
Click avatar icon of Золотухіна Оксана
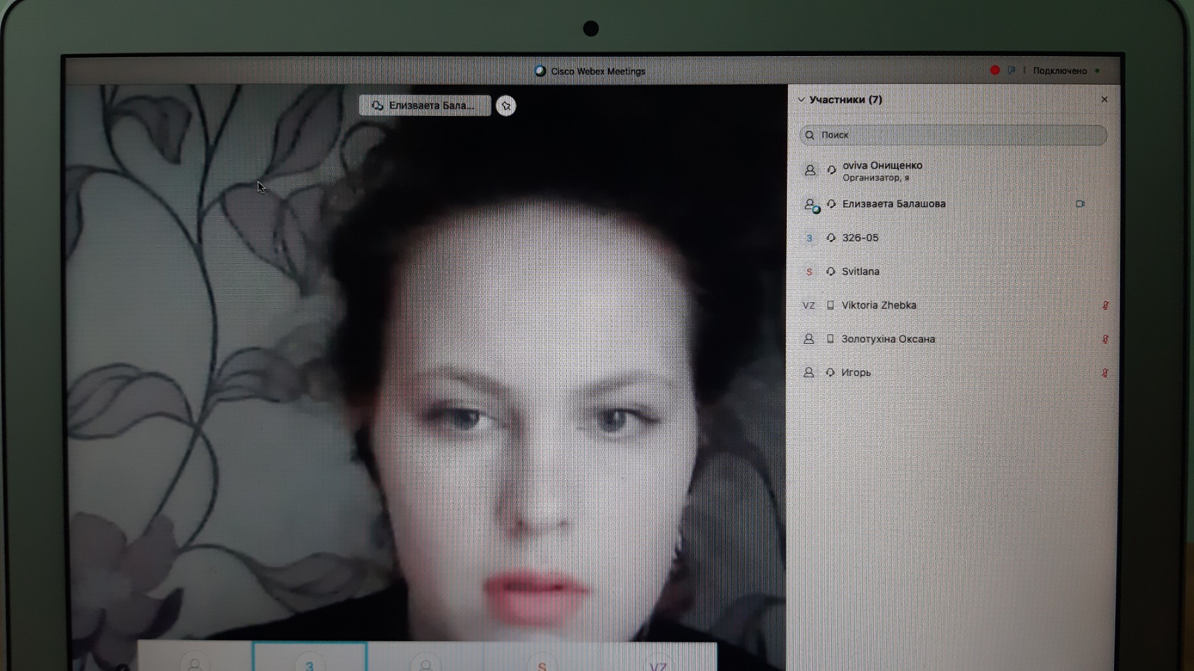point(808,339)
